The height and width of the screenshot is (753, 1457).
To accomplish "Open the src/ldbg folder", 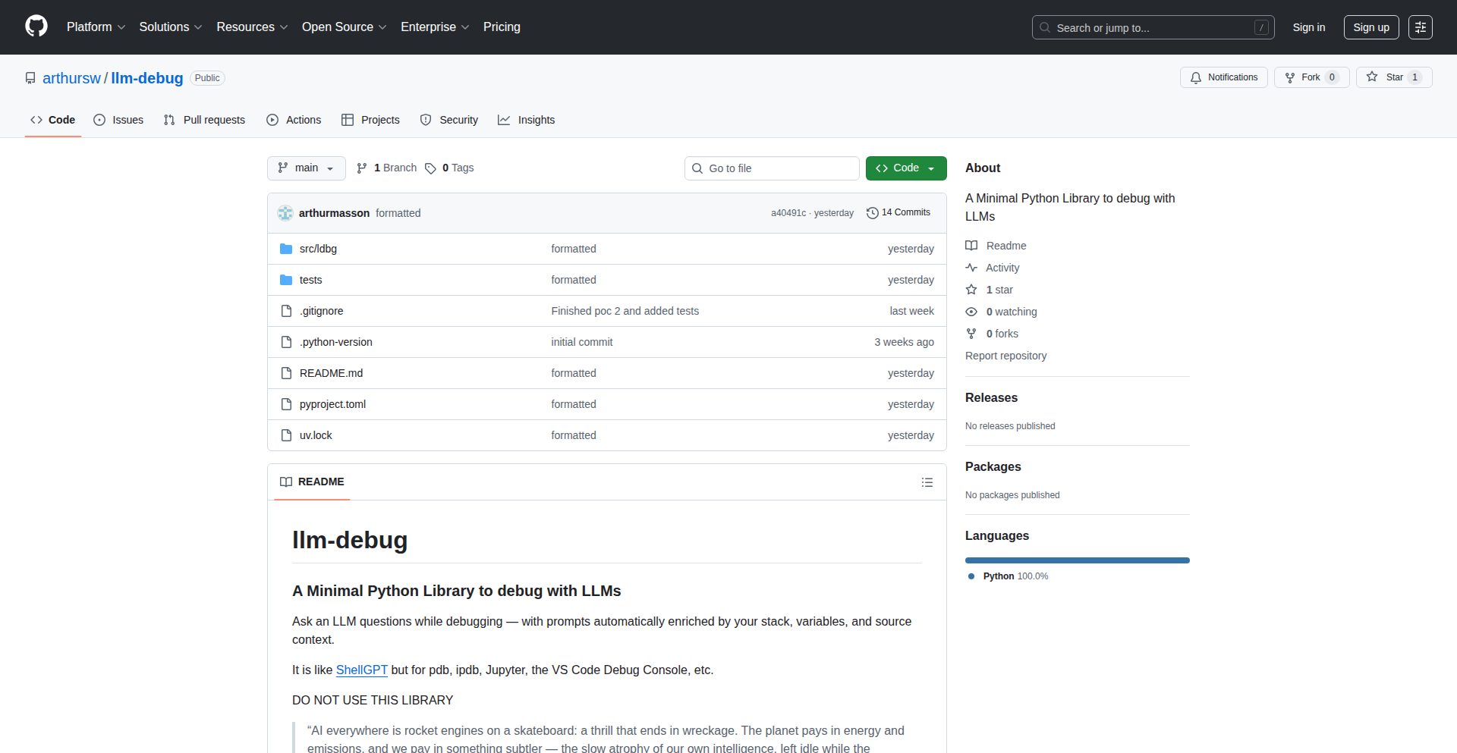I will point(317,249).
